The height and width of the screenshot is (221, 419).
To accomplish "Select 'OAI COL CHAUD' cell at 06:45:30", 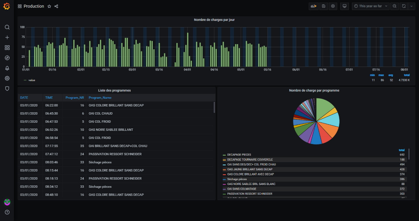I will click(x=100, y=113).
